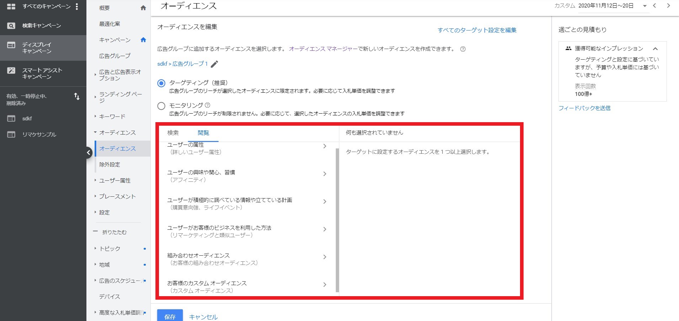Click the home icon next to 概要
Viewport: 679px width, 321px height.
coord(143,8)
